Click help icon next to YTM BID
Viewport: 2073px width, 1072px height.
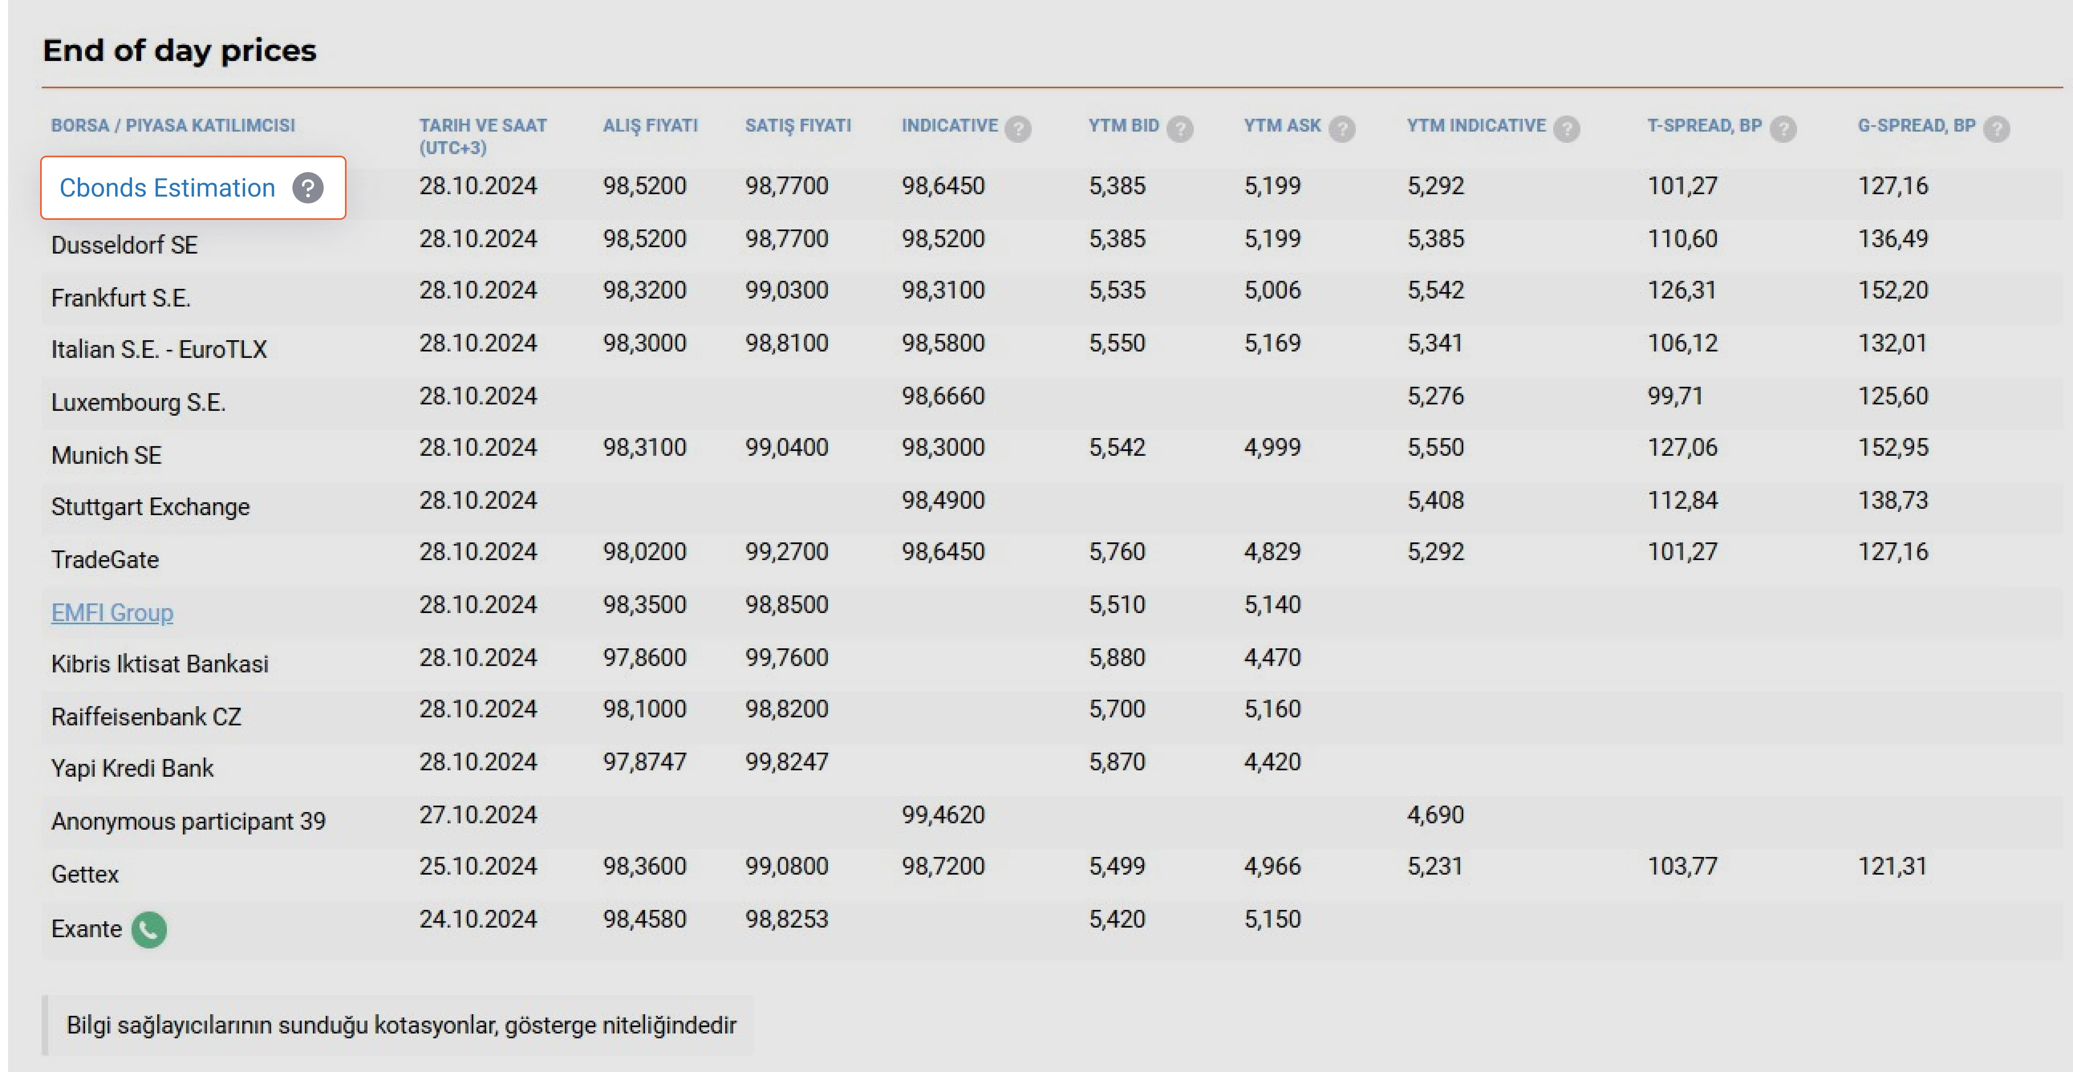click(1180, 128)
